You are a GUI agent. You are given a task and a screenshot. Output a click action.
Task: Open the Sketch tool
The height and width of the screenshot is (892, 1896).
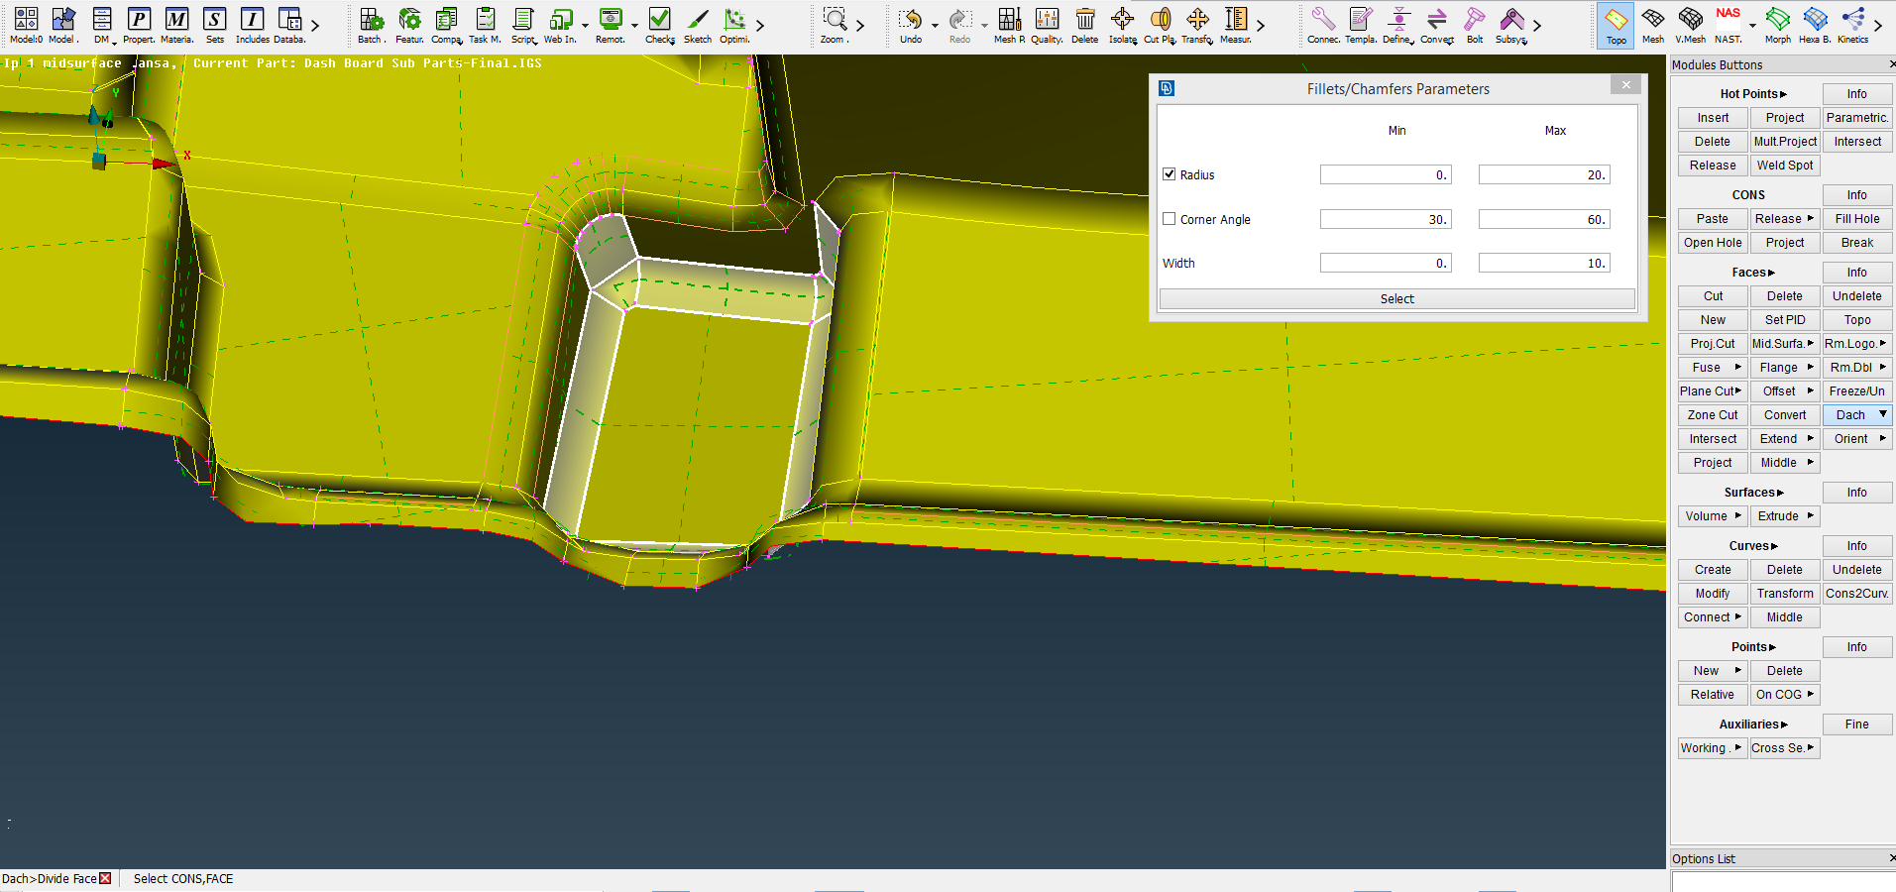(698, 26)
